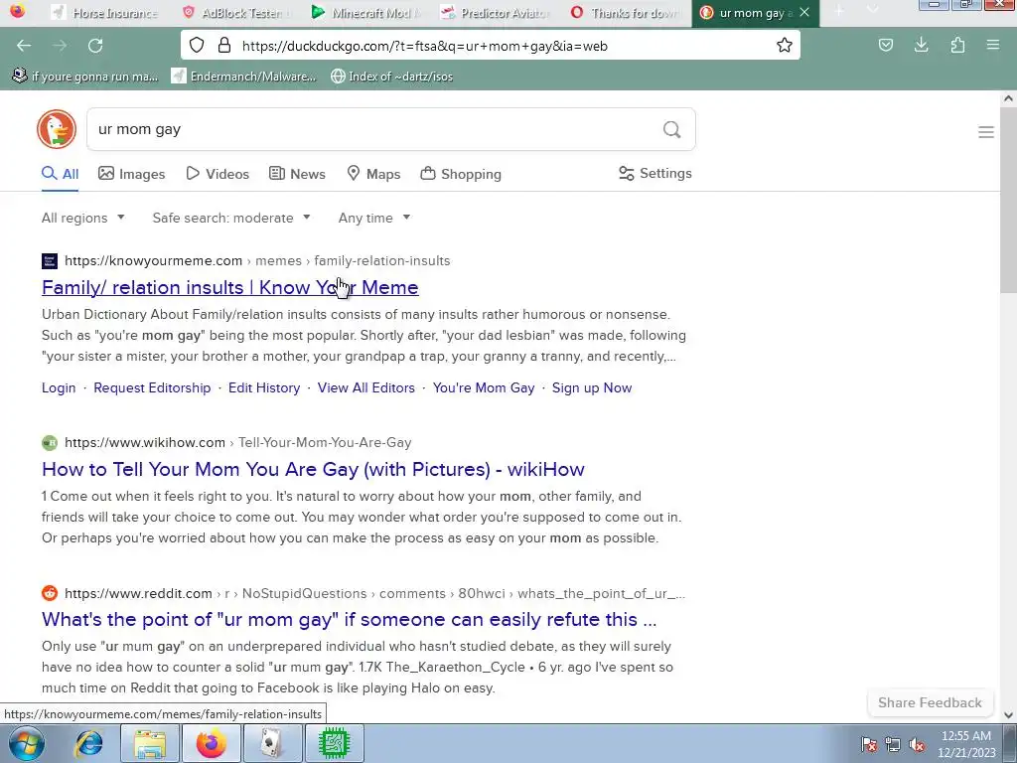This screenshot has width=1017, height=763.
Task: Reload the current page
Action: coord(95,46)
